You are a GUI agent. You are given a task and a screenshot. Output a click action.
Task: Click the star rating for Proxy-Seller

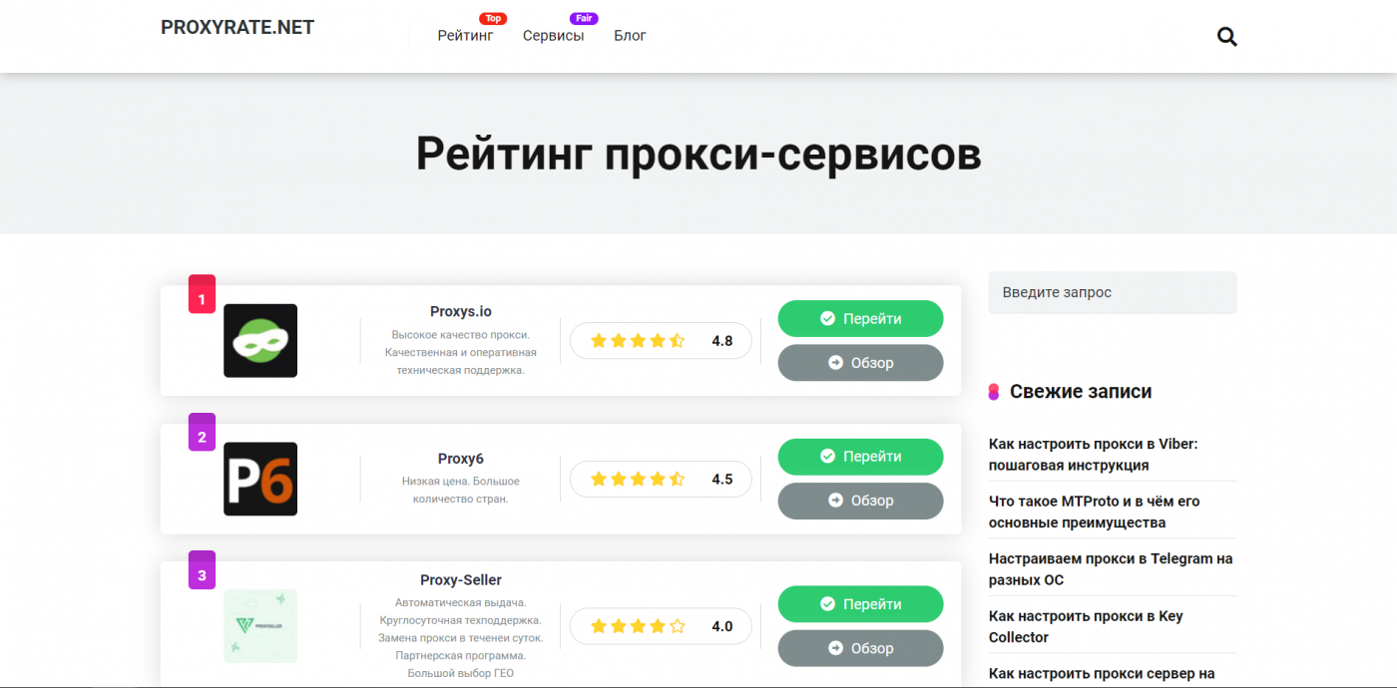pos(638,626)
